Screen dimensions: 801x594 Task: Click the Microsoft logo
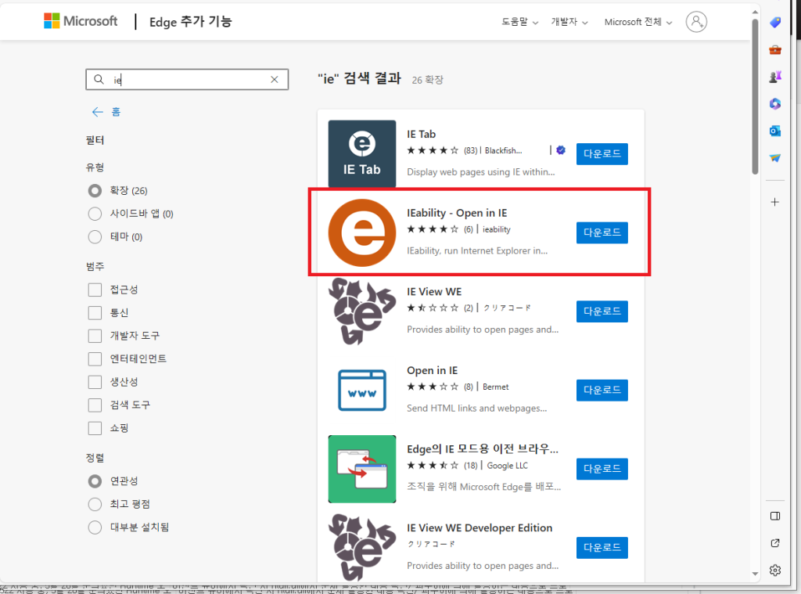pos(81,21)
